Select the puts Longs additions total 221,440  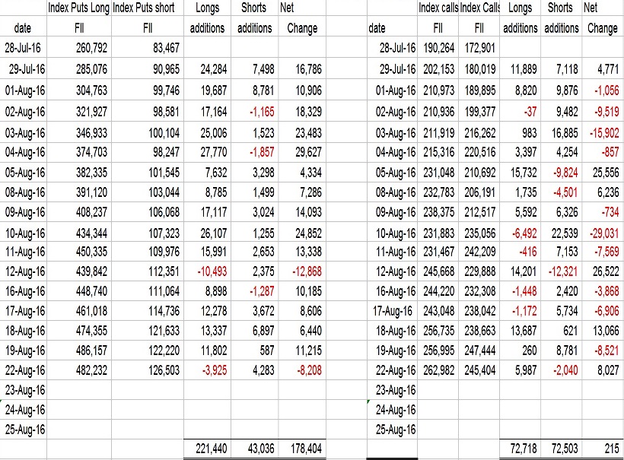click(206, 449)
